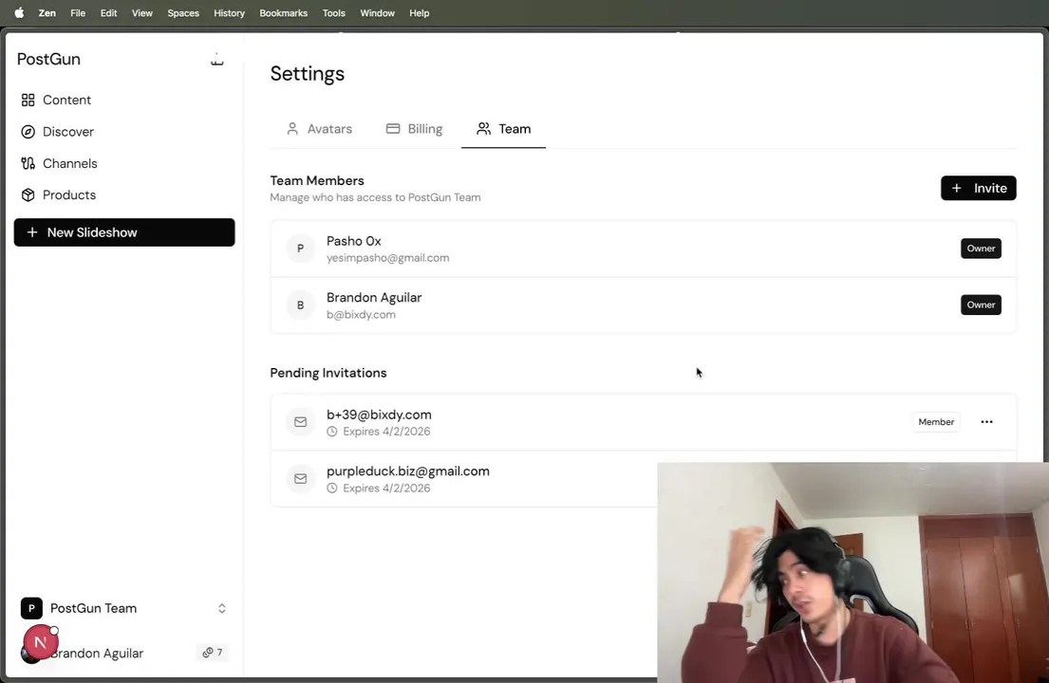Click the red N floating badge
Viewport: 1049px width, 683px height.
40,642
